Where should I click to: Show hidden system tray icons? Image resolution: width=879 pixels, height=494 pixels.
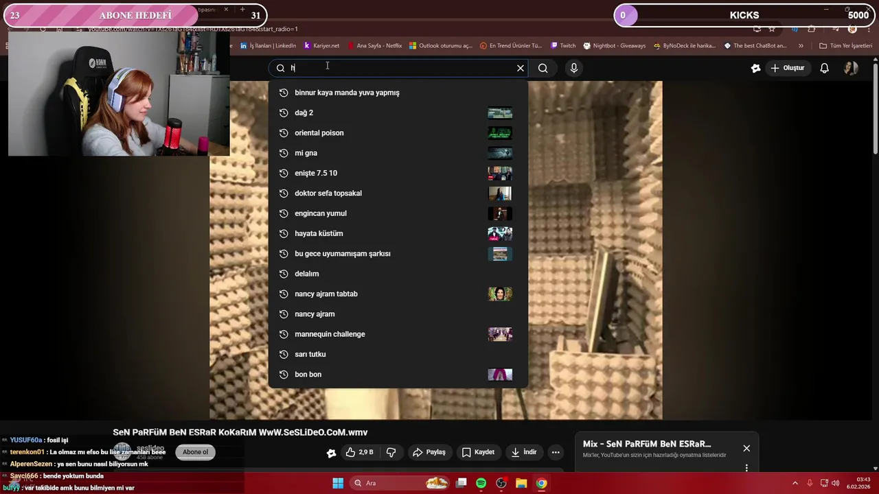pyautogui.click(x=795, y=483)
